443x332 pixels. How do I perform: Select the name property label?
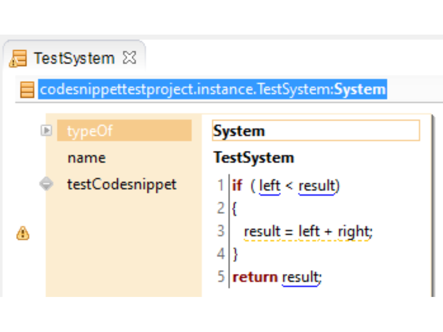86,158
